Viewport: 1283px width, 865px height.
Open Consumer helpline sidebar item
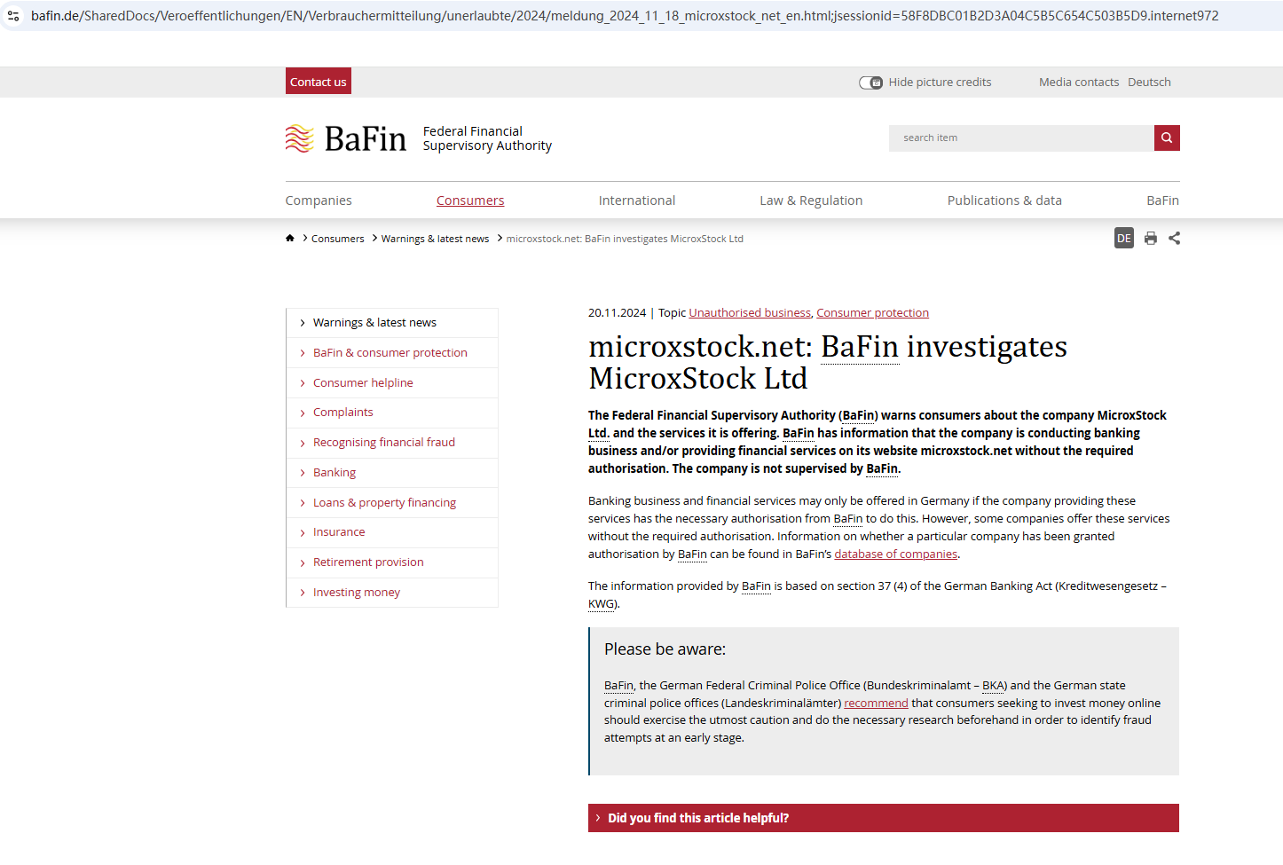(363, 383)
